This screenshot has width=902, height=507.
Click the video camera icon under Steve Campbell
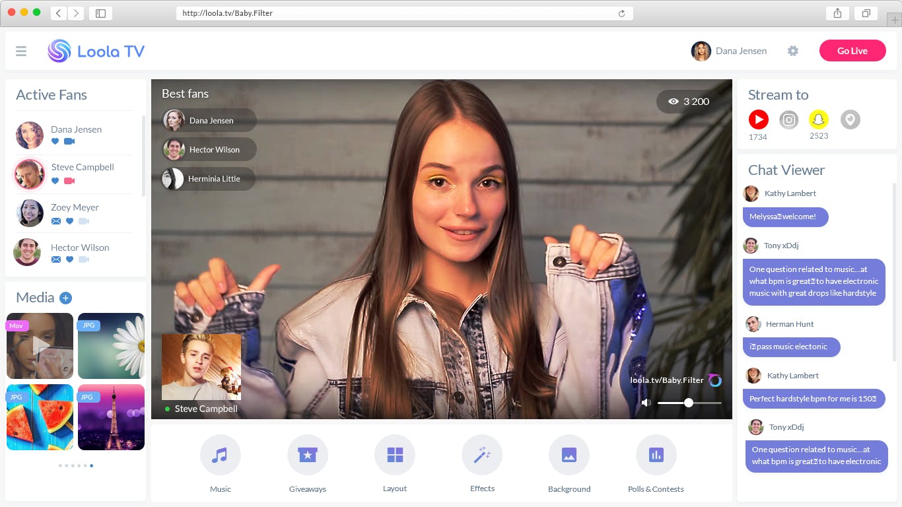[69, 181]
